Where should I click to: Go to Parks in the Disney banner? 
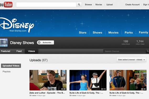(x=129, y=32)
